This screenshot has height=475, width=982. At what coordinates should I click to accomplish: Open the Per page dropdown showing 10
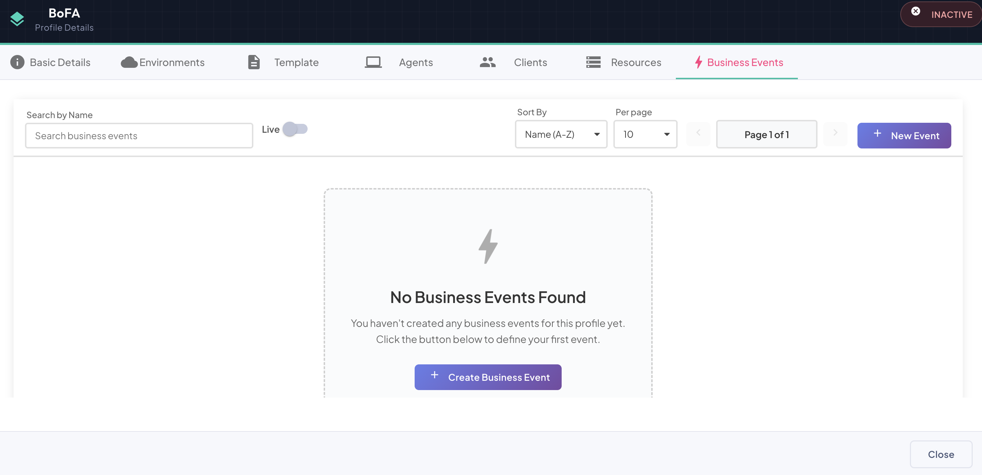pos(645,134)
